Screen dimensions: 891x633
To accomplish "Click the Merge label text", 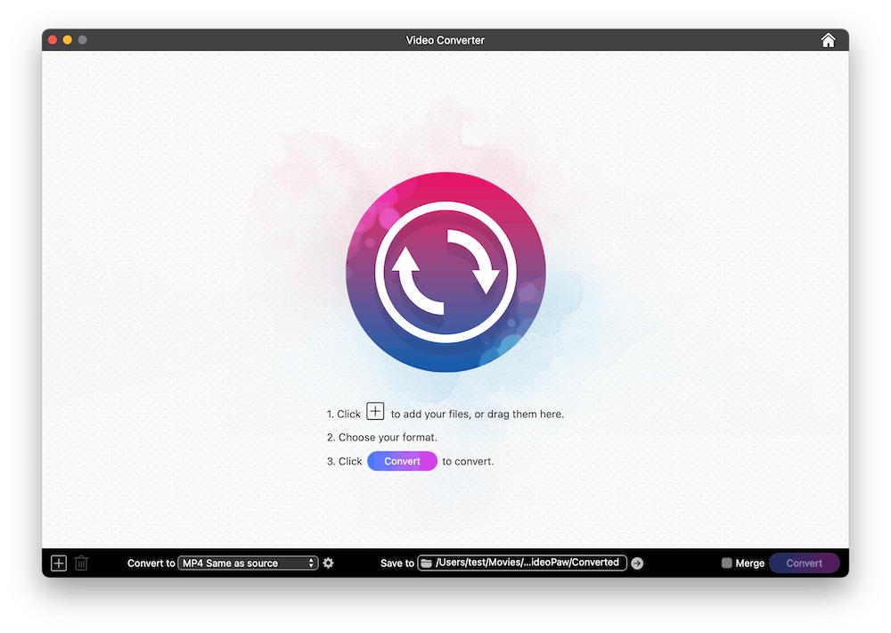I will tap(750, 563).
